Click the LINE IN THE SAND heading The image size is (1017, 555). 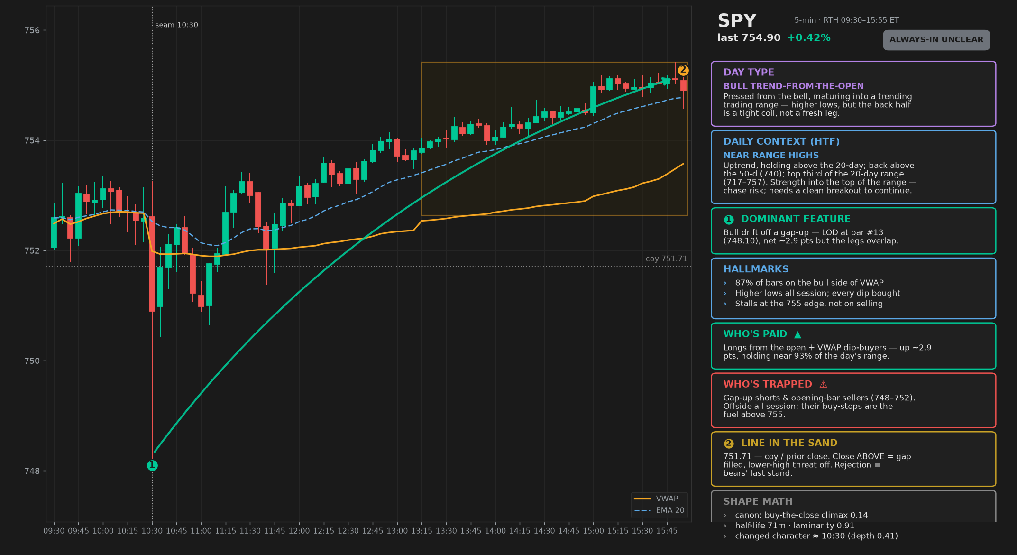coord(789,443)
